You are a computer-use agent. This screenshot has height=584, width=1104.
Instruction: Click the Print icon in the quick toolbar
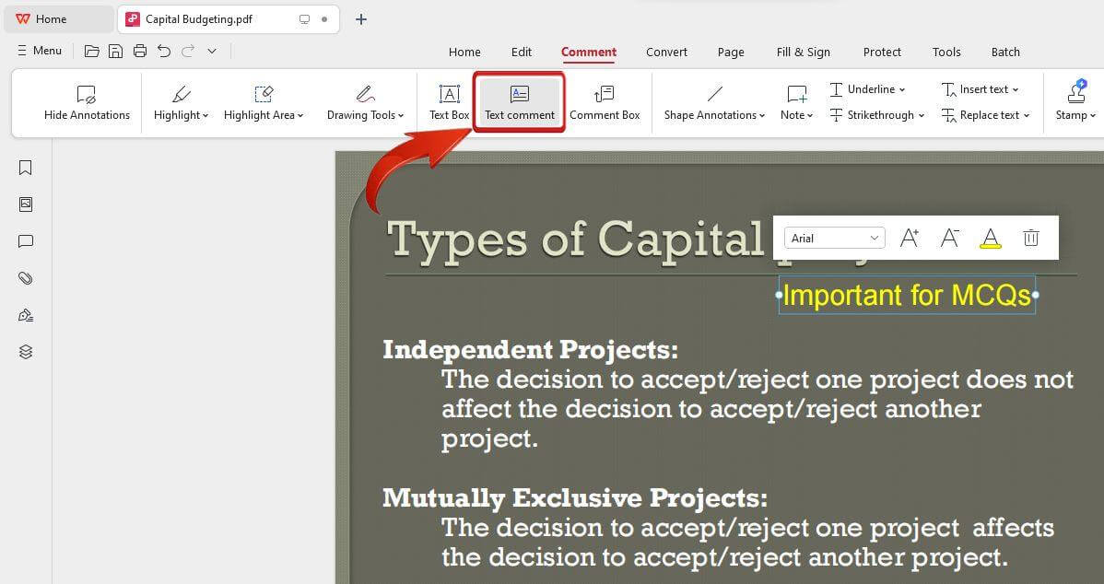[139, 51]
